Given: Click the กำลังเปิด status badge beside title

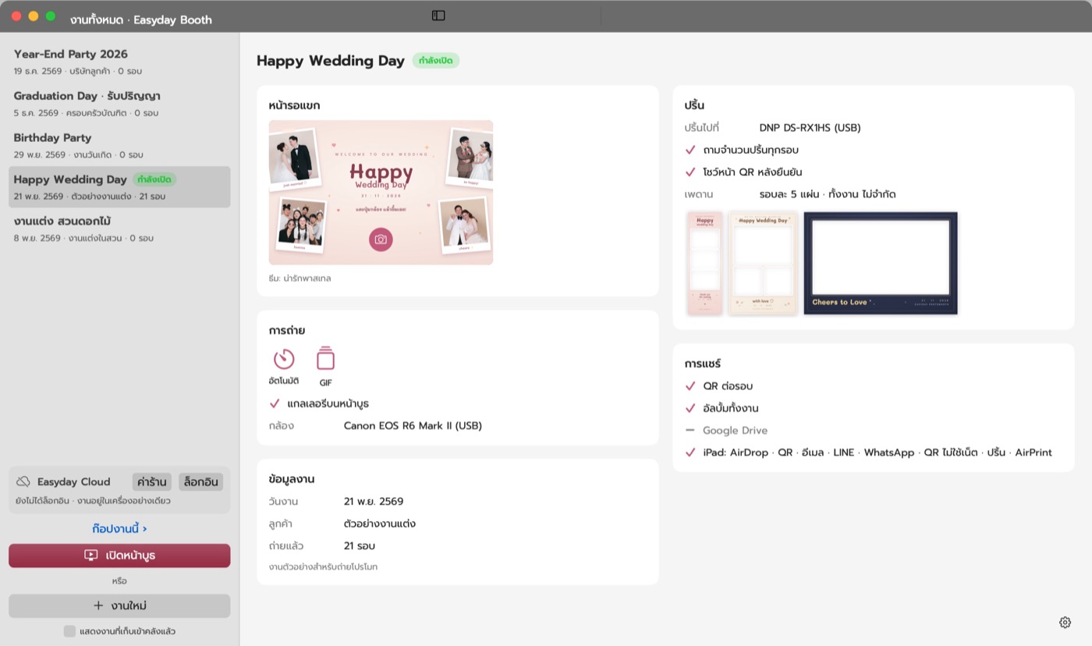Looking at the screenshot, I should click(436, 61).
